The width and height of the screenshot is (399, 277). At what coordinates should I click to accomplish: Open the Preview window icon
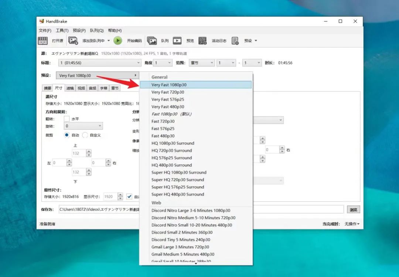pyautogui.click(x=177, y=41)
